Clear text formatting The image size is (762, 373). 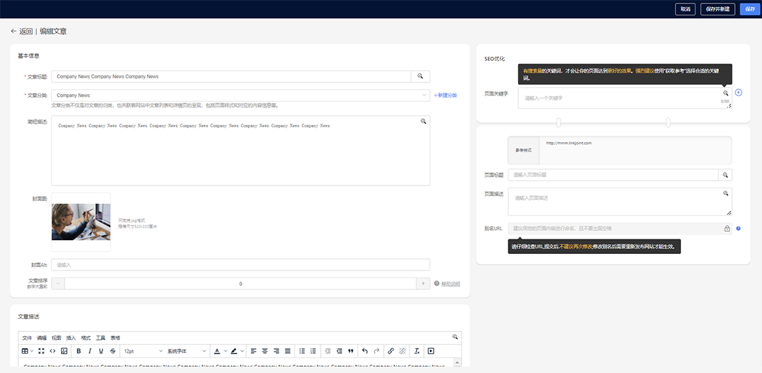tap(417, 351)
